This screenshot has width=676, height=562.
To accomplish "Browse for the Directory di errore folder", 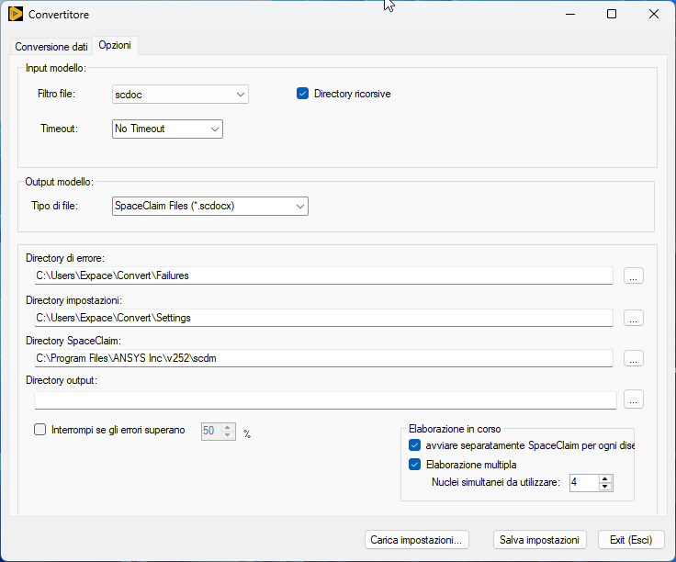I will point(634,275).
